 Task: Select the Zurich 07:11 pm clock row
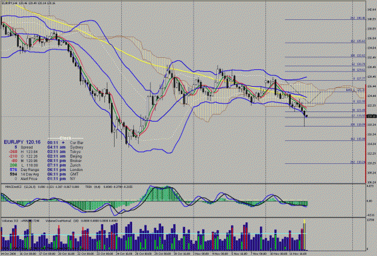point(64,165)
